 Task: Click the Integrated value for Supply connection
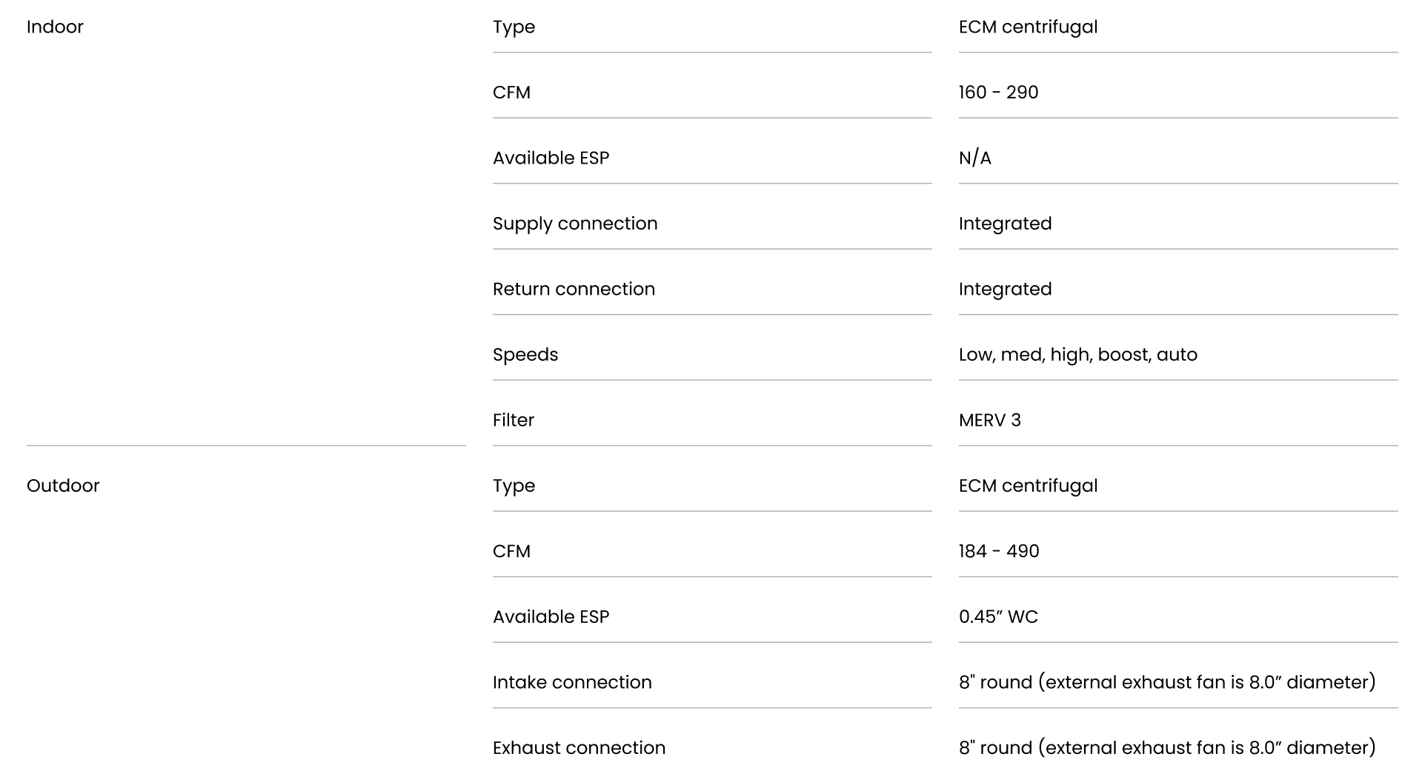pos(1005,224)
